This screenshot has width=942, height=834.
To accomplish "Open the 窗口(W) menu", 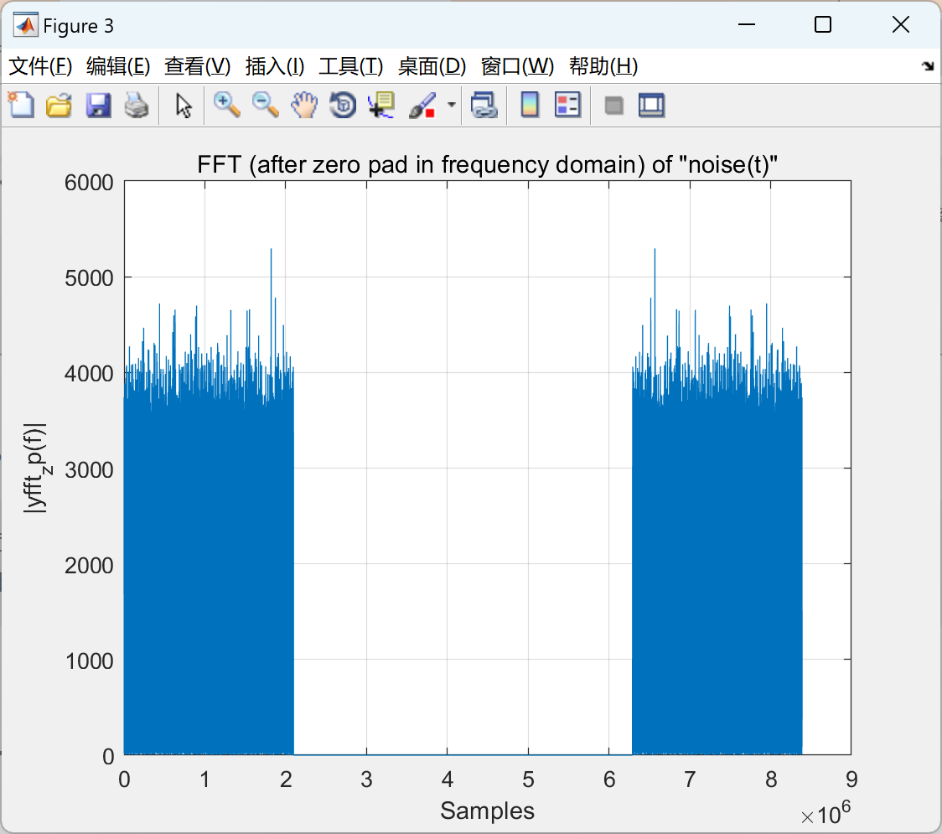I will pyautogui.click(x=517, y=66).
